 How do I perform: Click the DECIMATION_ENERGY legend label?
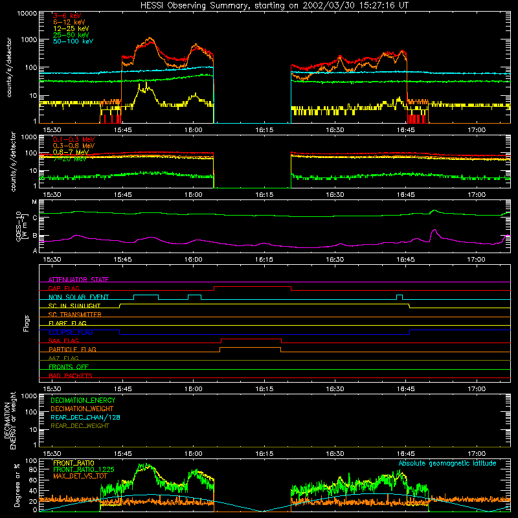click(x=83, y=400)
